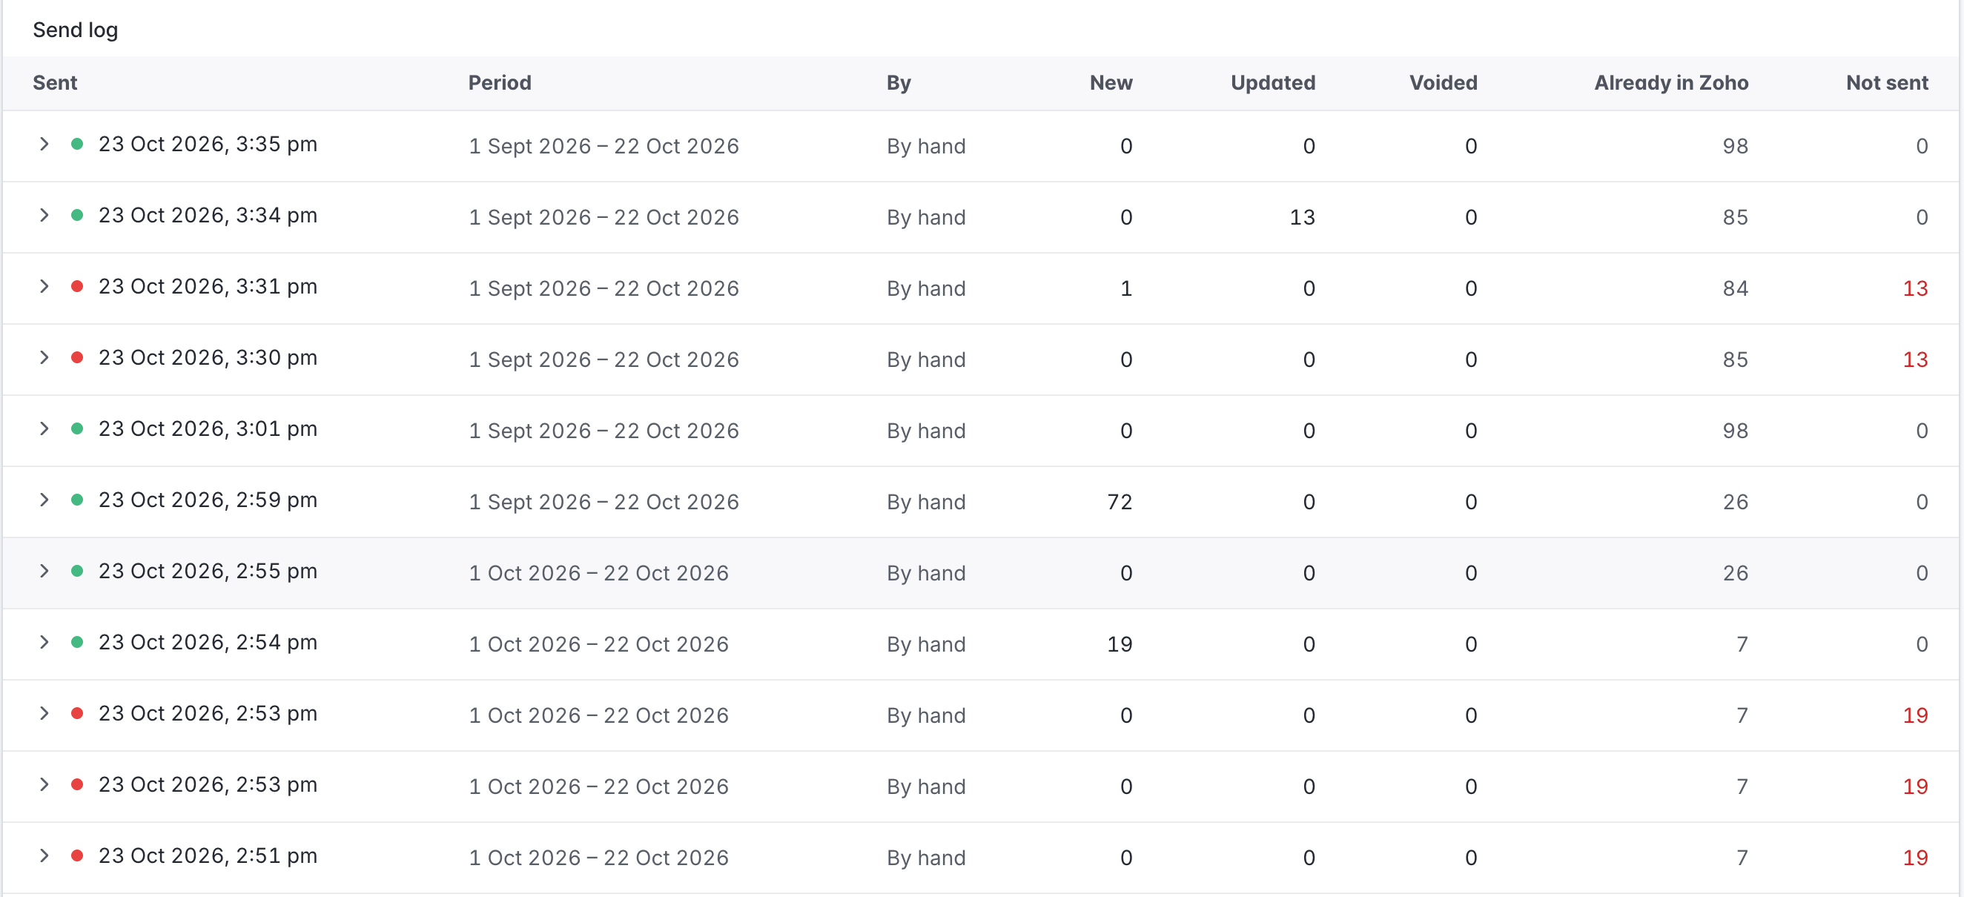The height and width of the screenshot is (897, 1964).
Task: Click the Already in Zoho column header
Action: point(1671,82)
